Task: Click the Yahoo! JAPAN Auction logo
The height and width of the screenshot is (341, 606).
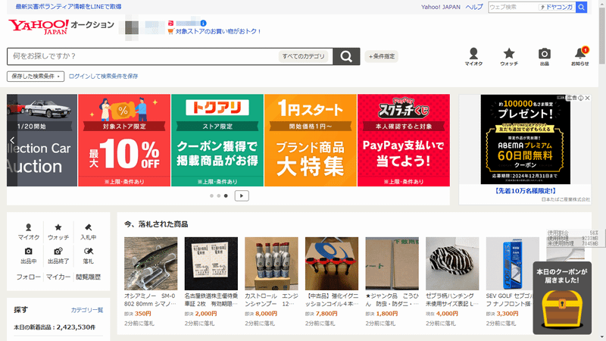Action: coord(61,27)
